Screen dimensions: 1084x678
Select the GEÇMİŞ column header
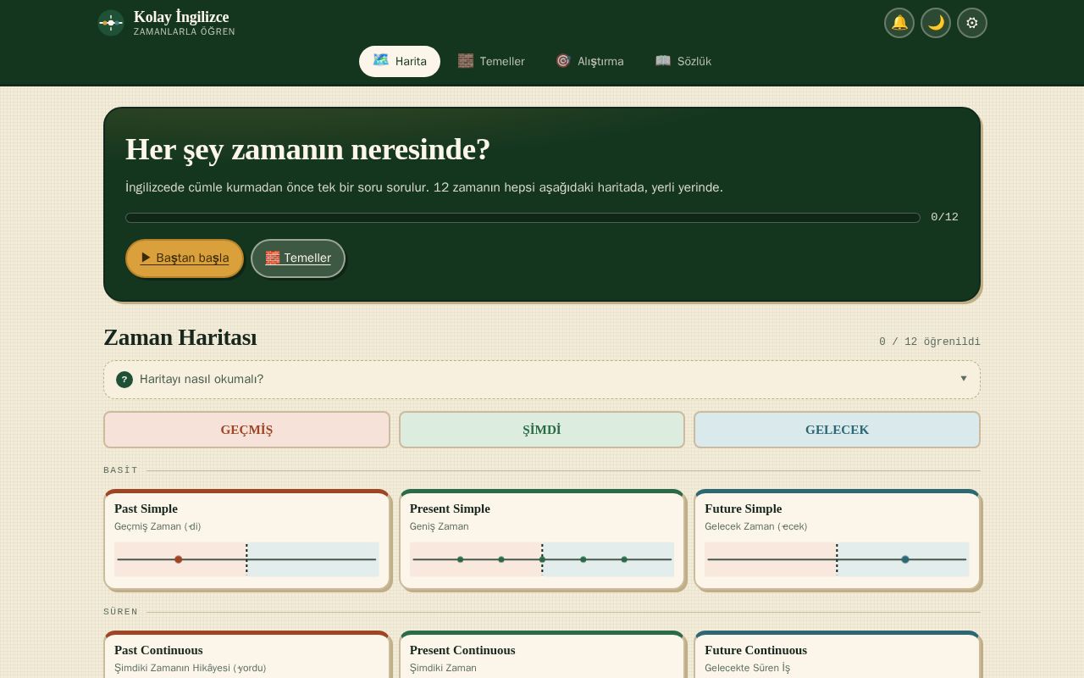tap(246, 430)
